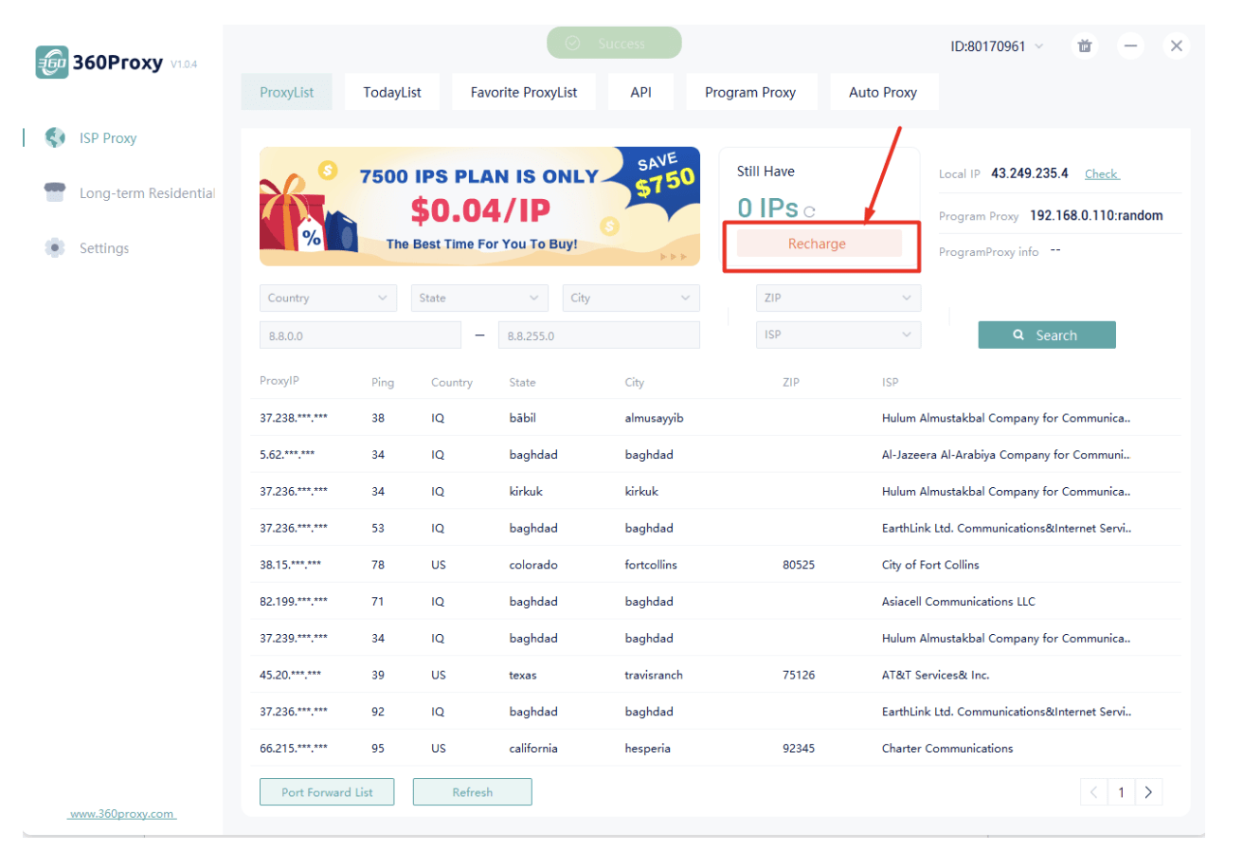Screen dimensions: 1243x851
Task: Click the gift icon beside account ID
Action: tap(1085, 45)
